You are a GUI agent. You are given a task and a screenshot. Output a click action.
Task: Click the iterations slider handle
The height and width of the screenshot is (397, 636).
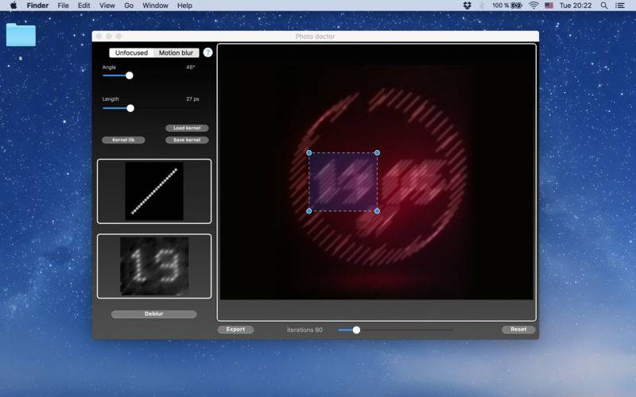(x=356, y=330)
